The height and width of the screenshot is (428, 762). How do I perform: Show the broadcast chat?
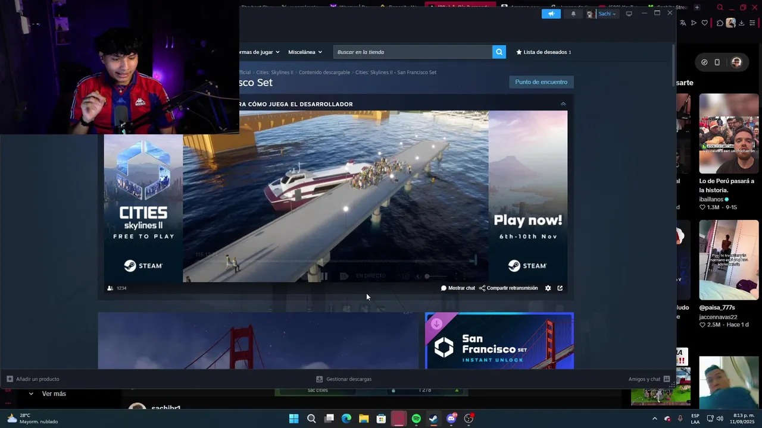coord(458,288)
